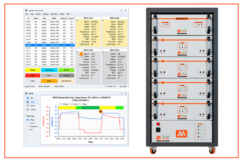The width and height of the screenshot is (243, 162).
Task: Open the Trend chart icon in sidebar
Action: [28, 102]
